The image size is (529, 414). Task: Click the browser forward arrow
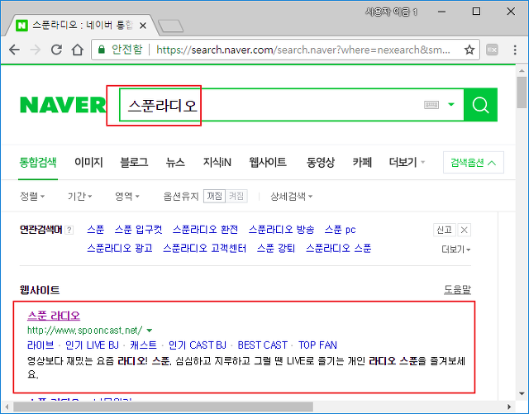coord(35,50)
